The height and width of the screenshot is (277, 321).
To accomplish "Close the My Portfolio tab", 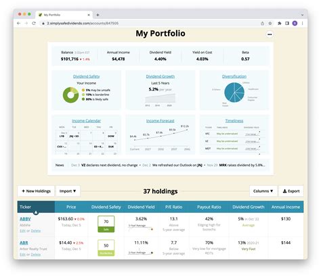I will coord(89,15).
